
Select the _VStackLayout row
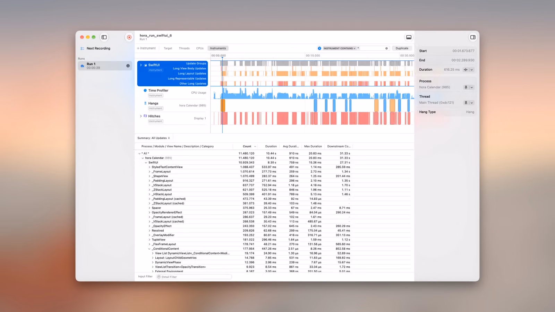274,185
